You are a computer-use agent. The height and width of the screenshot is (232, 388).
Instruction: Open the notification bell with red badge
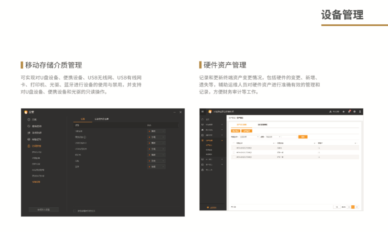click(349, 112)
